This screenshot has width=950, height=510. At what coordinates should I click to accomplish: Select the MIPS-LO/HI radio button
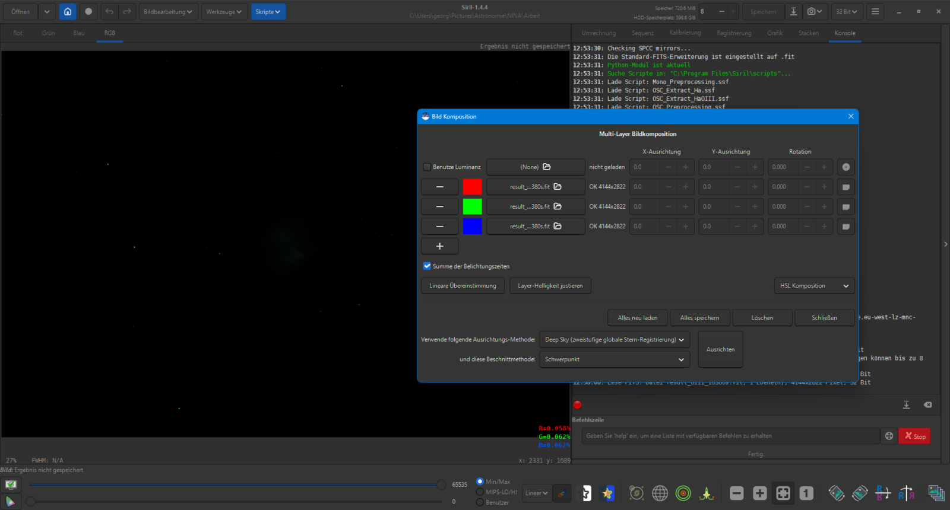(480, 492)
